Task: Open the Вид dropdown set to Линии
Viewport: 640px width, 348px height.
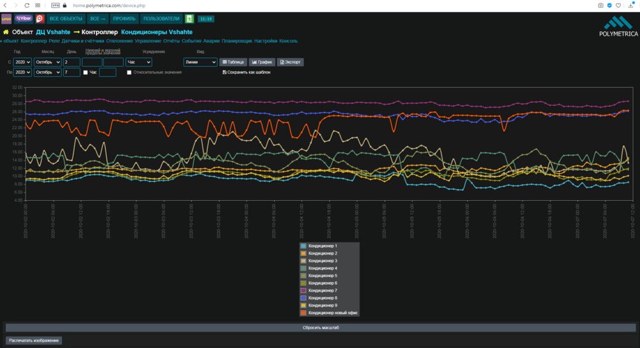Action: [200, 62]
